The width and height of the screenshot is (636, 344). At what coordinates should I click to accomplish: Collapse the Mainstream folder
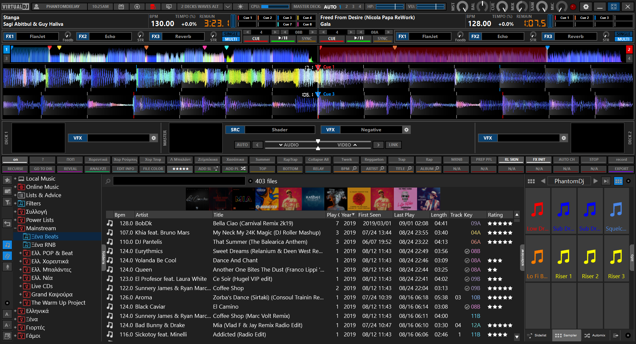tap(15, 228)
